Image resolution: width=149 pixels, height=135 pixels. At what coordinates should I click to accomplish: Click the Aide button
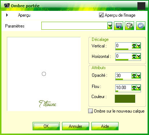click(105, 126)
